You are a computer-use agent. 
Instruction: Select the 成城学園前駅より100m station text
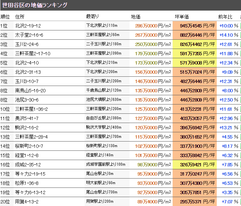point(106,165)
